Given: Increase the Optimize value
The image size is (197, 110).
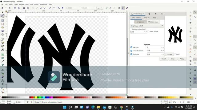Looking at the screenshot, I should [163, 54].
